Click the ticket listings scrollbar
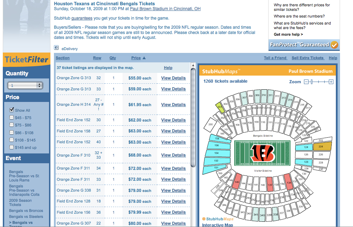Screen dimensions: 353x227 193,116
